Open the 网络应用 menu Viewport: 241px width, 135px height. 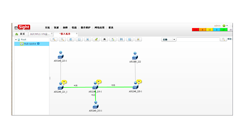(x=100, y=28)
